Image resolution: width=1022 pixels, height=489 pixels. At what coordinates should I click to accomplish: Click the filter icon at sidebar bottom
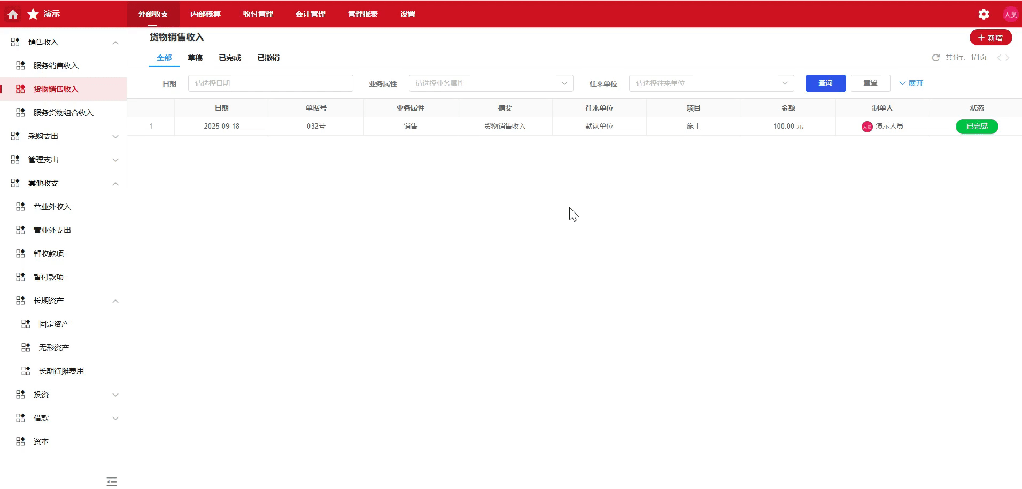click(x=111, y=480)
